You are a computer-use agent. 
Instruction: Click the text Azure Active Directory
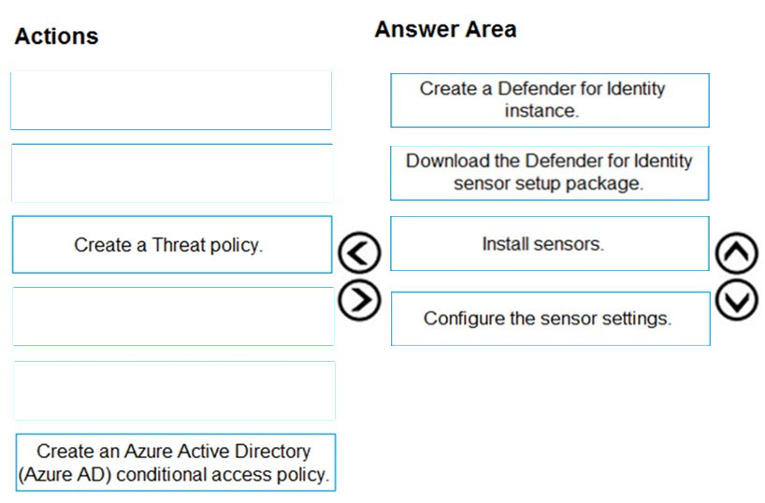[x=218, y=452]
